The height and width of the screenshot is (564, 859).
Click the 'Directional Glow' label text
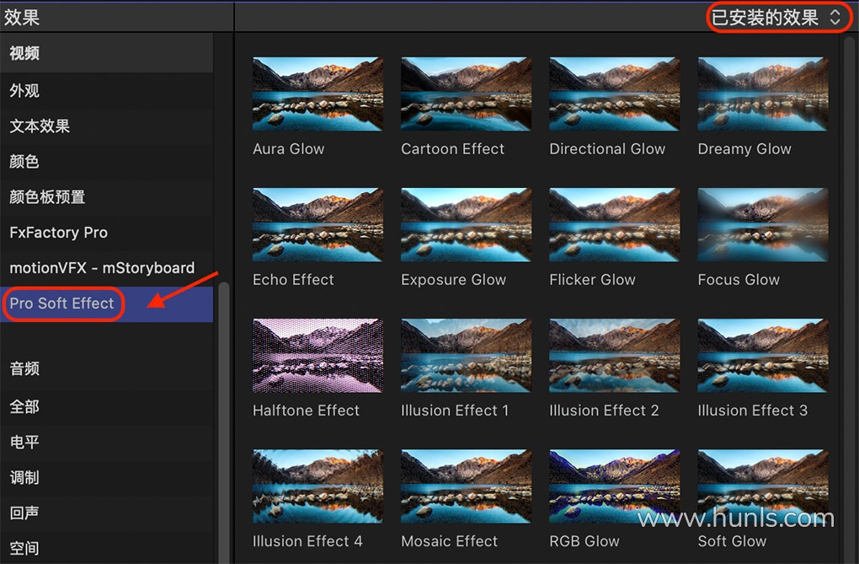607,149
